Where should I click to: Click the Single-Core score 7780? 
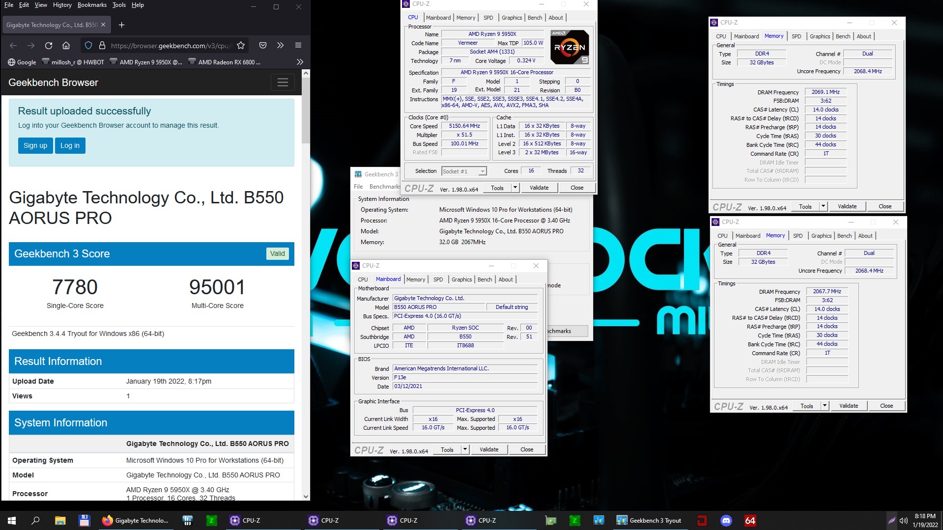[75, 287]
